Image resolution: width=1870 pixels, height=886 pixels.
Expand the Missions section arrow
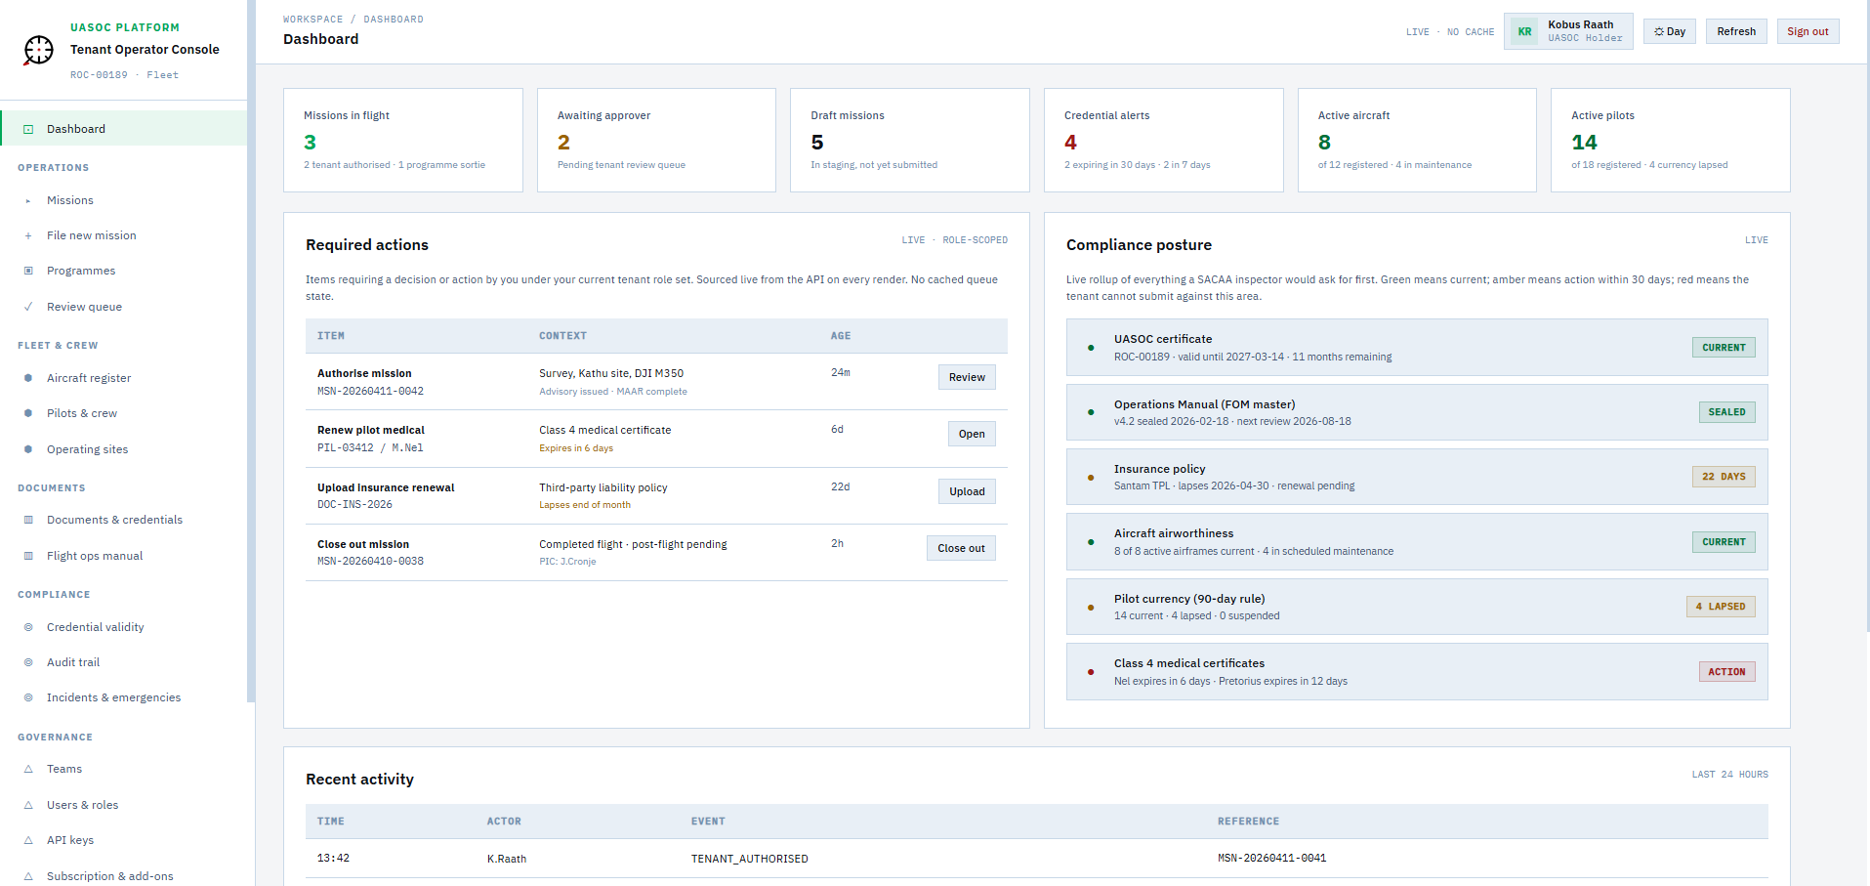[29, 200]
